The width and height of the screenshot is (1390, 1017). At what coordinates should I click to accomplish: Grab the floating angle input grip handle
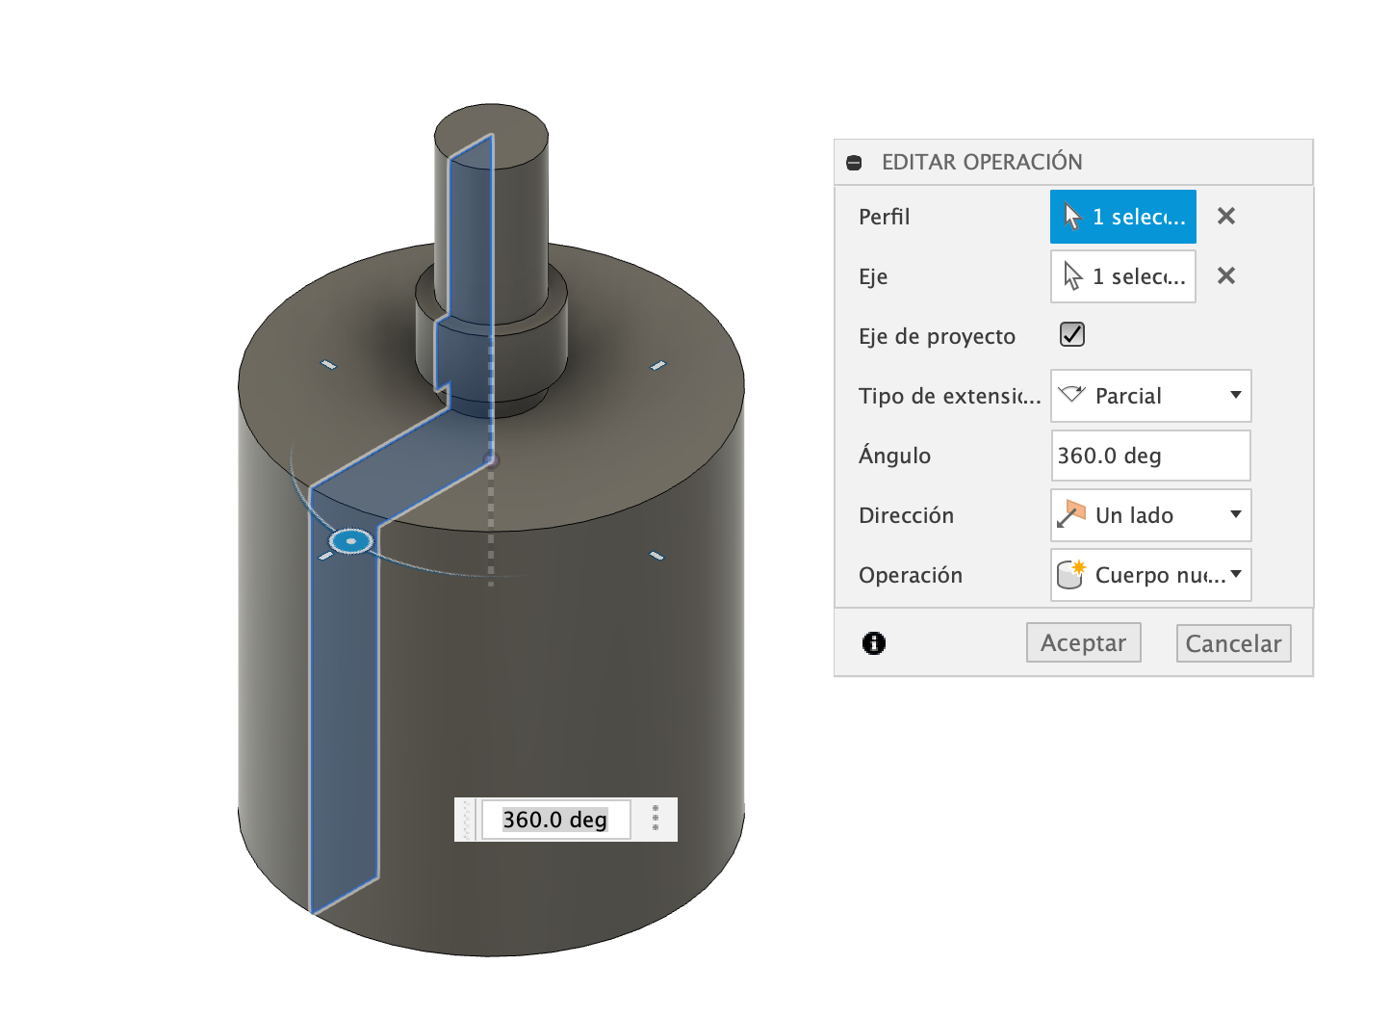pyautogui.click(x=467, y=820)
